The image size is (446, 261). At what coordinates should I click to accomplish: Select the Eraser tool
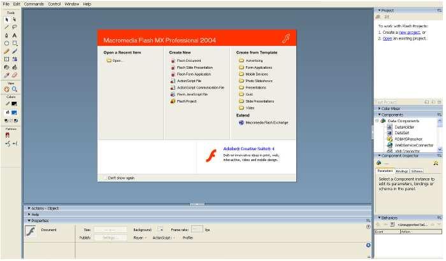pos(15,75)
